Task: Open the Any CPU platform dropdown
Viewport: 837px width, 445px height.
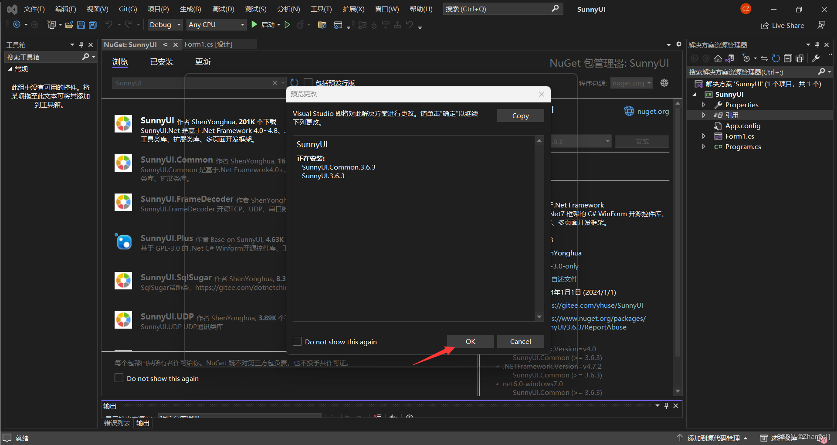Action: 217,25
